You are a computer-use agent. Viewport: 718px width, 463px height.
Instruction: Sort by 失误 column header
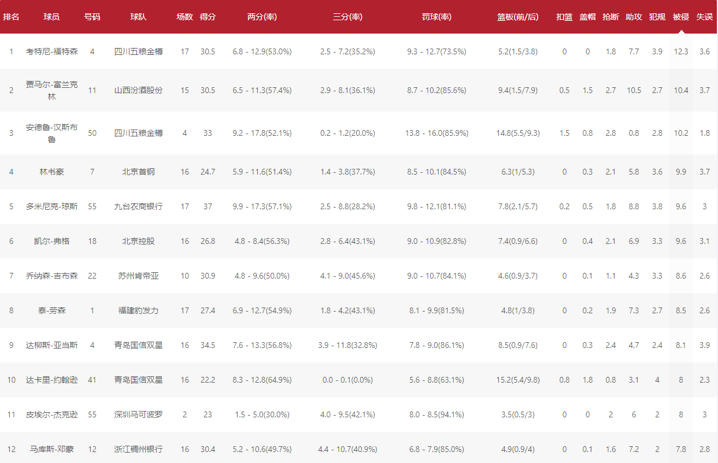(x=704, y=17)
